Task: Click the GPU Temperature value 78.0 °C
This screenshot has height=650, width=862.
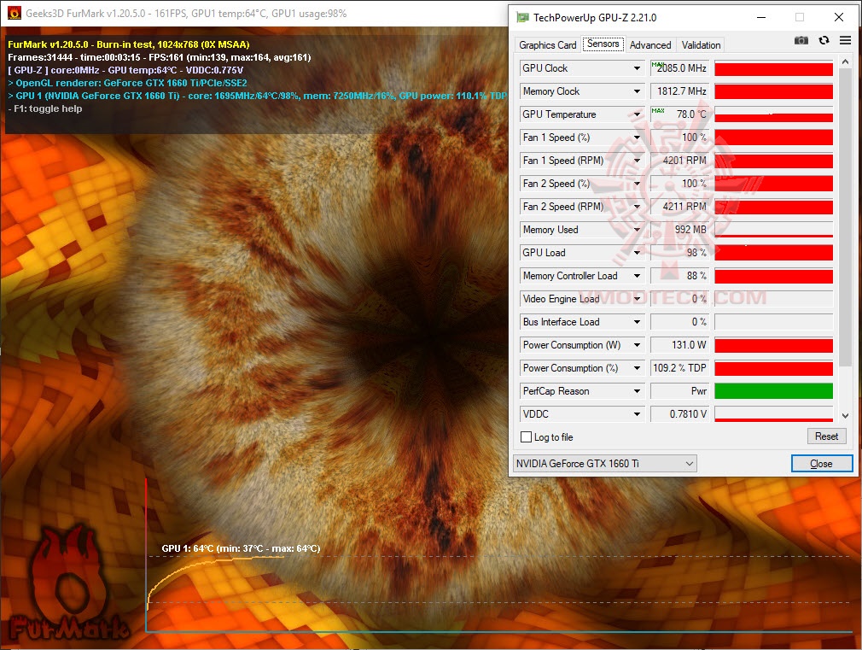Action: tap(679, 114)
